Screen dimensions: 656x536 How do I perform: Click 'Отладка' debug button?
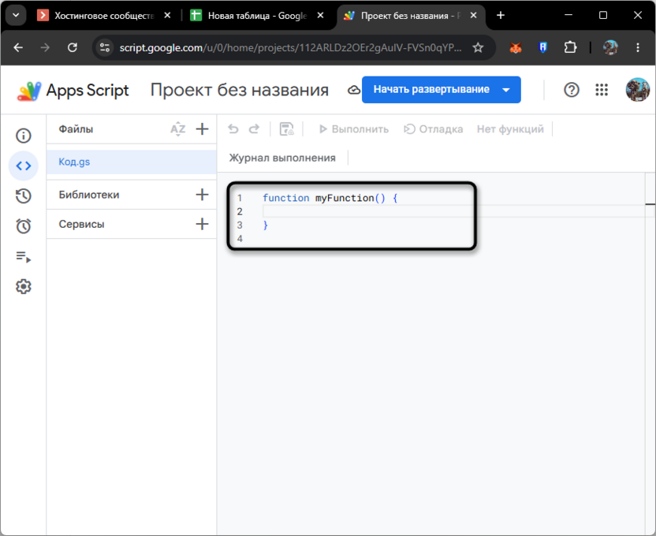pyautogui.click(x=434, y=129)
